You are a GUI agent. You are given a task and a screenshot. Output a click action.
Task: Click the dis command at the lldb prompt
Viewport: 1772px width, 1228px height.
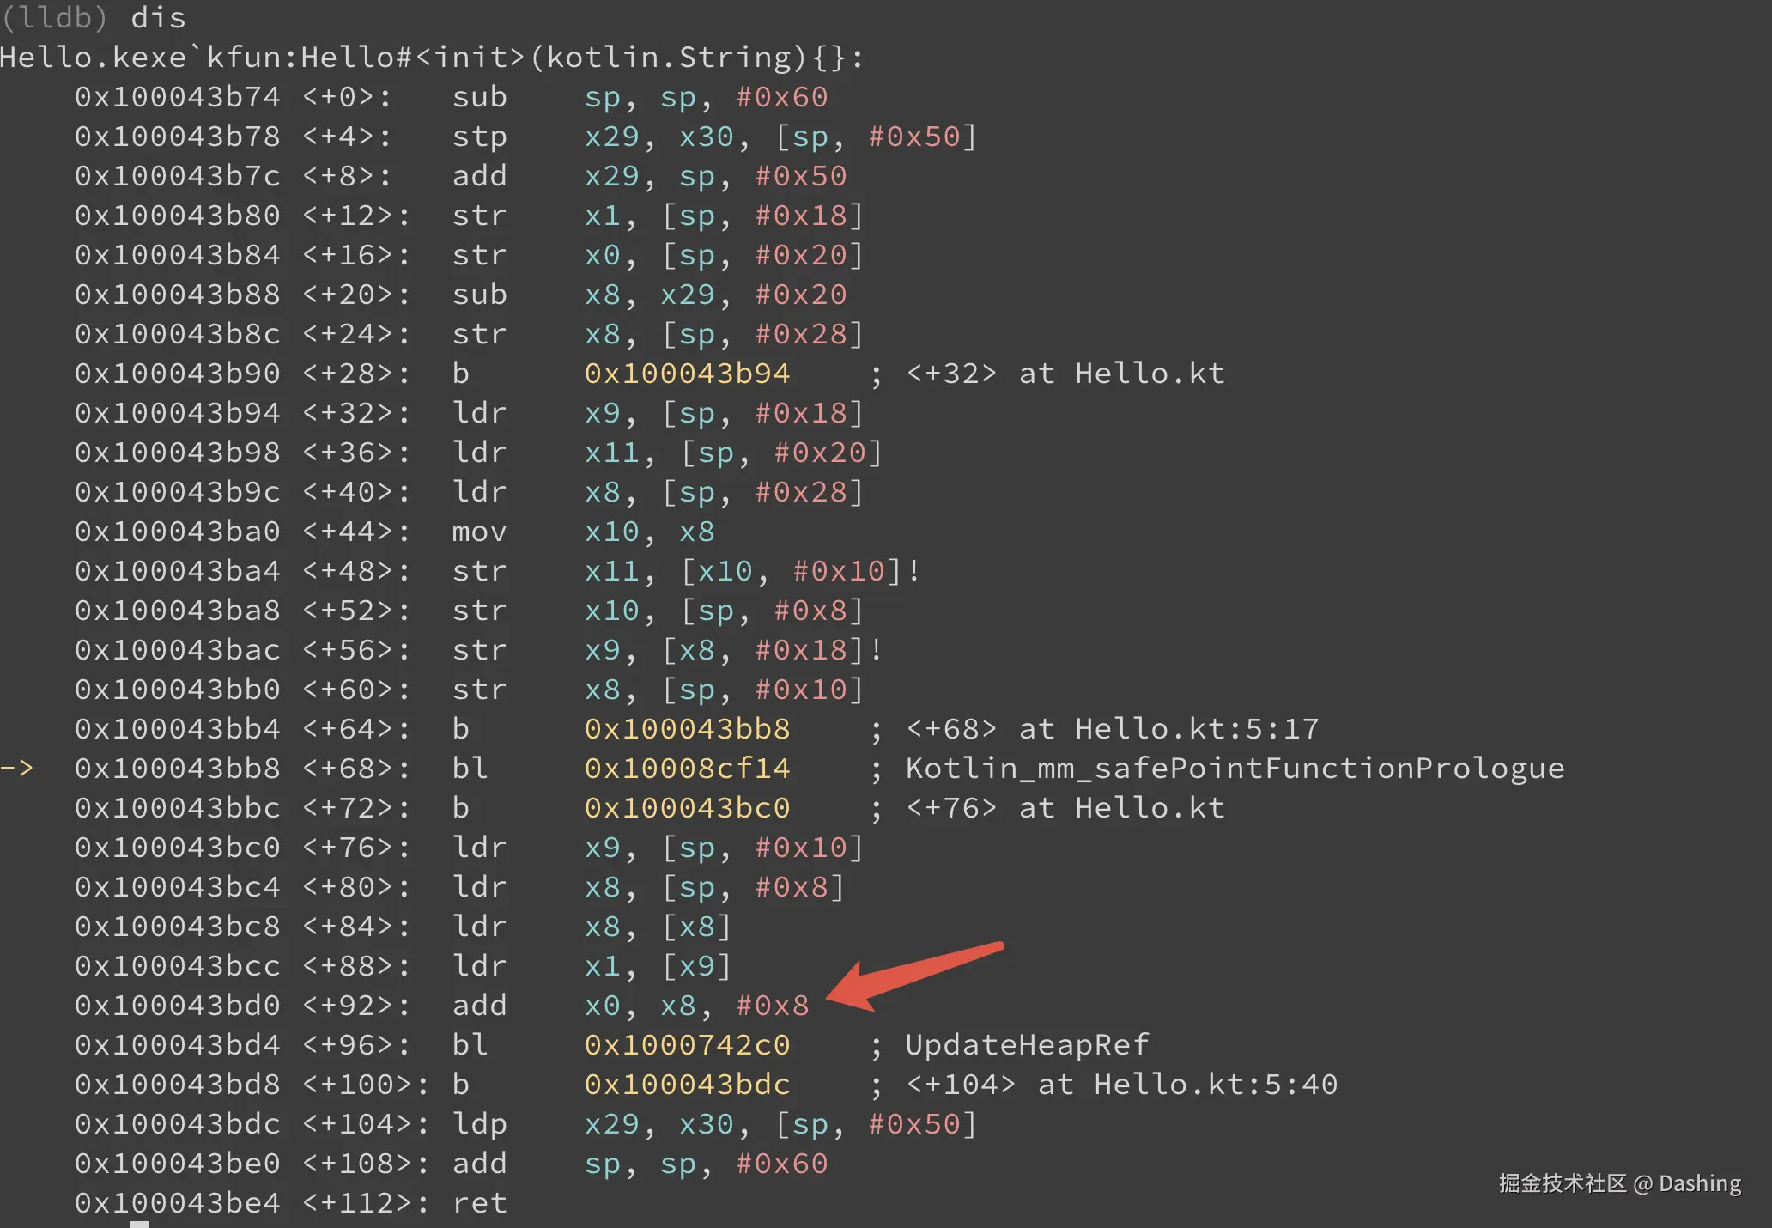click(x=158, y=17)
